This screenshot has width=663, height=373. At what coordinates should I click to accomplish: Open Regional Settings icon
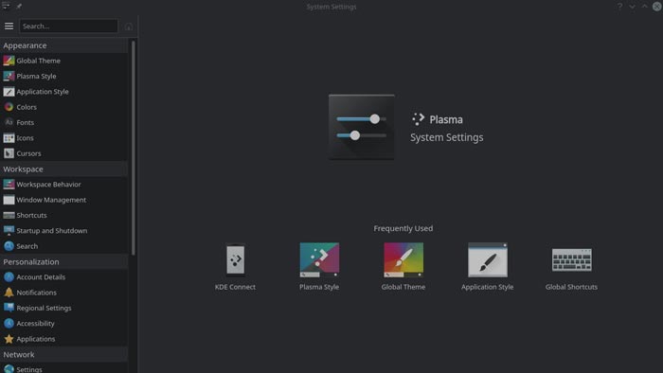[9, 308]
